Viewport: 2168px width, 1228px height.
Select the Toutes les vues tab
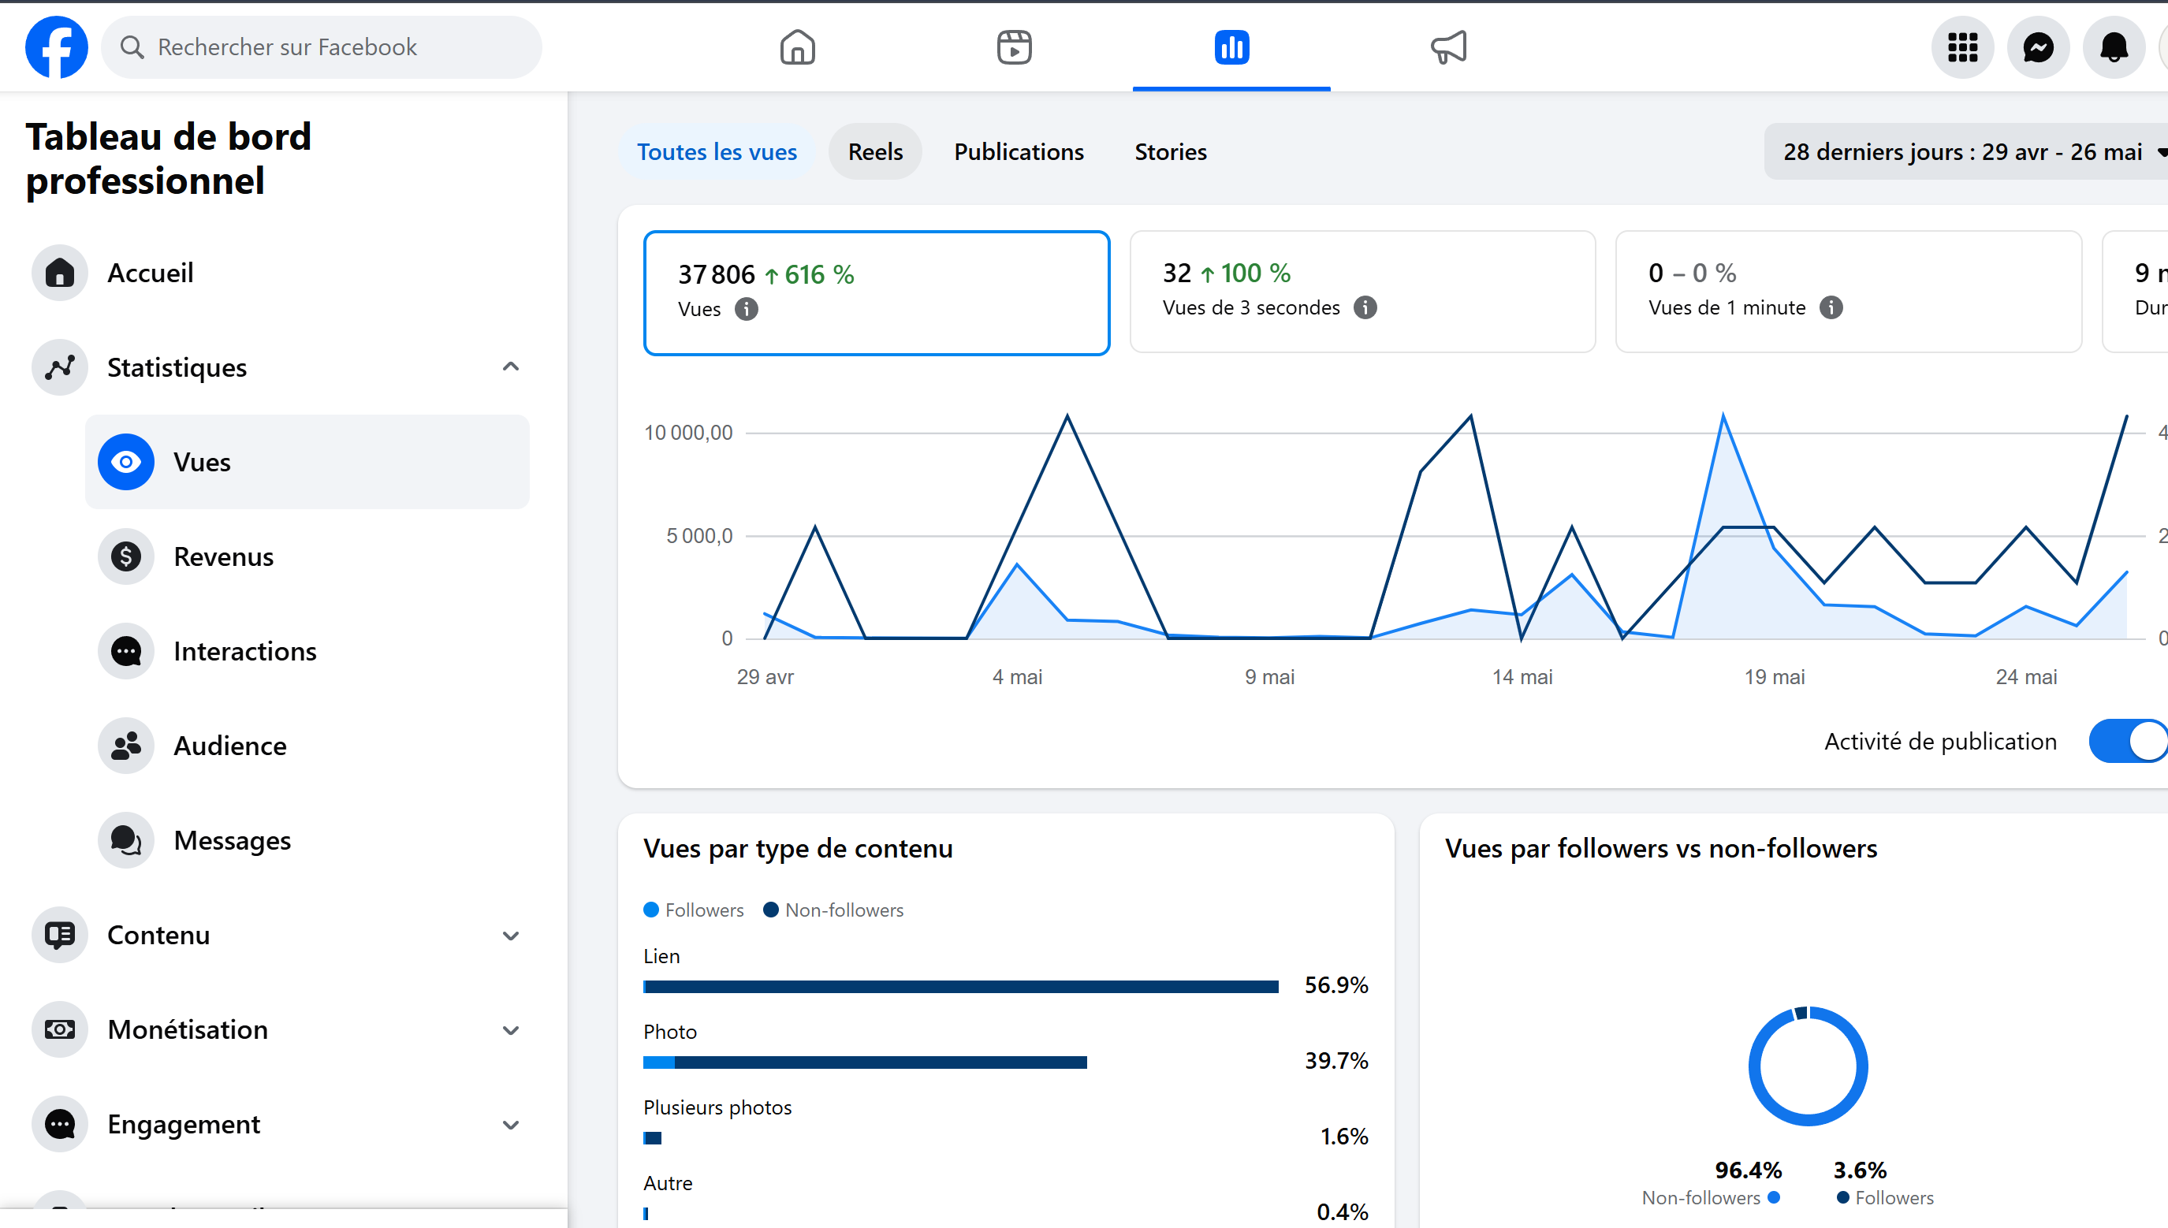pyautogui.click(x=717, y=152)
